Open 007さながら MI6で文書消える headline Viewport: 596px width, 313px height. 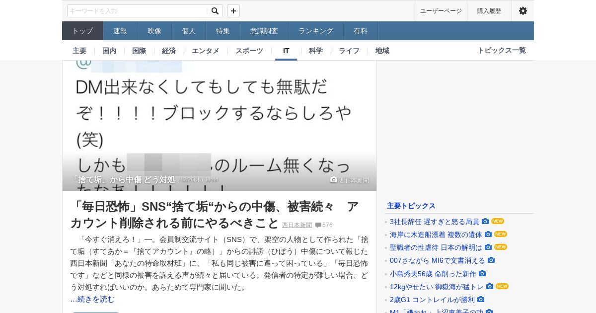tap(438, 260)
